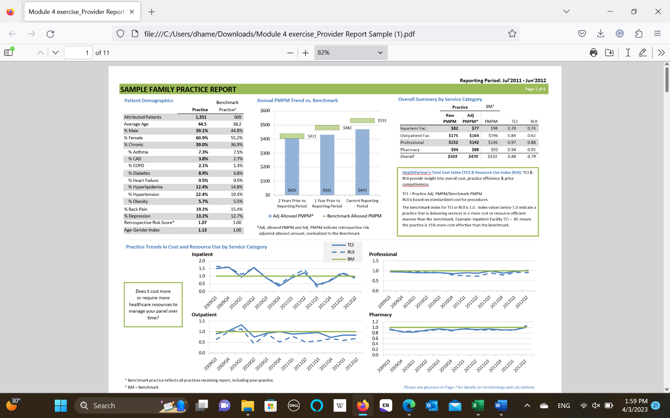The image size is (670, 418).
Task: Click the page number input field
Action: tap(78, 52)
